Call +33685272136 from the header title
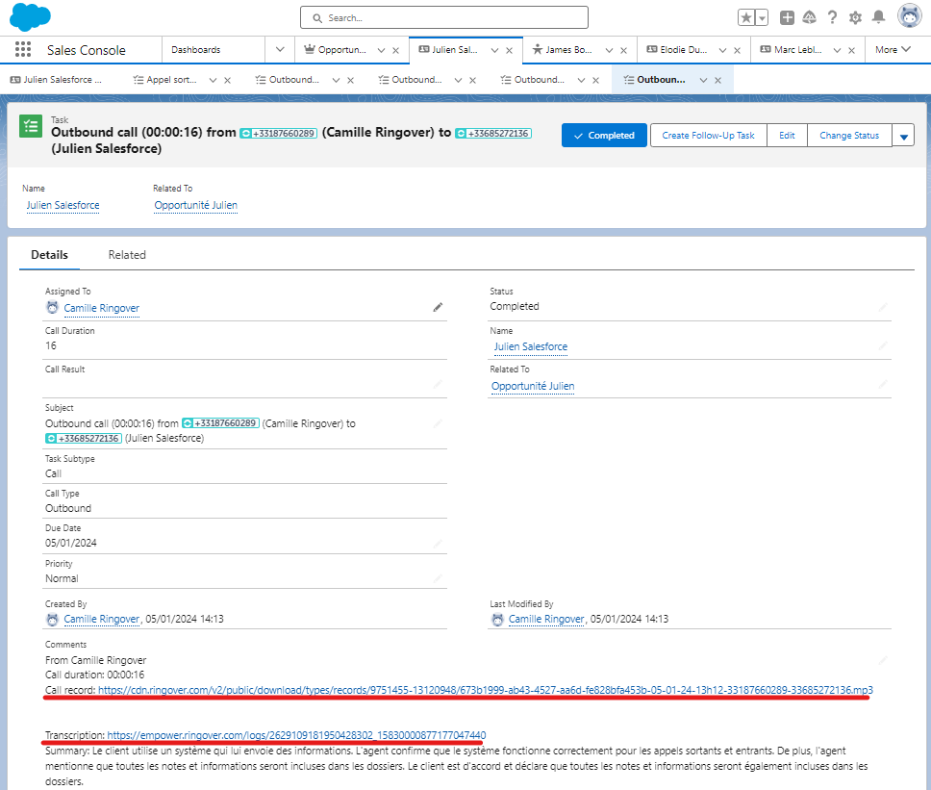931x790 pixels. coord(493,133)
